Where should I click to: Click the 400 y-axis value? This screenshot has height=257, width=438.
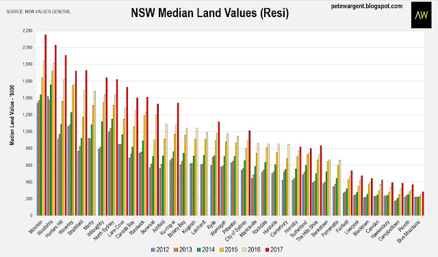tap(29, 182)
